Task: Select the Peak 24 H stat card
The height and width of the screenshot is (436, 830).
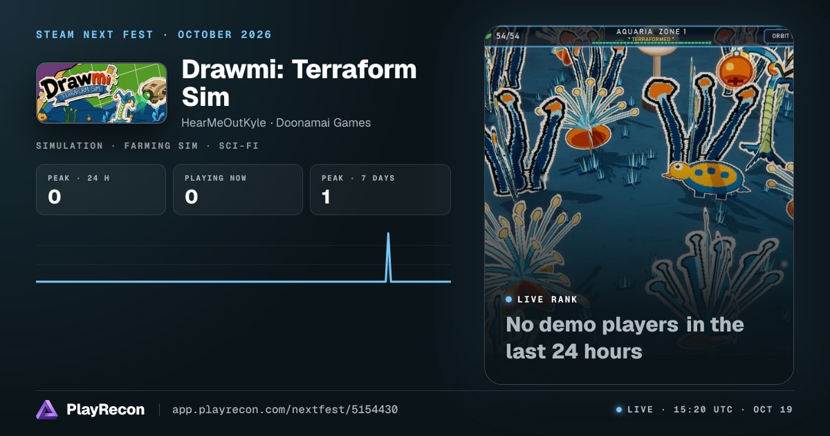Action: (x=101, y=190)
